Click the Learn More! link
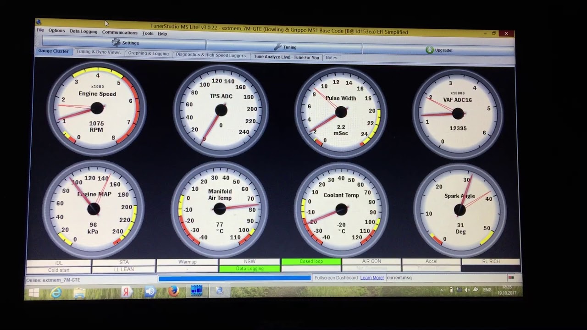Screen dimensions: 587x330 coord(372,278)
